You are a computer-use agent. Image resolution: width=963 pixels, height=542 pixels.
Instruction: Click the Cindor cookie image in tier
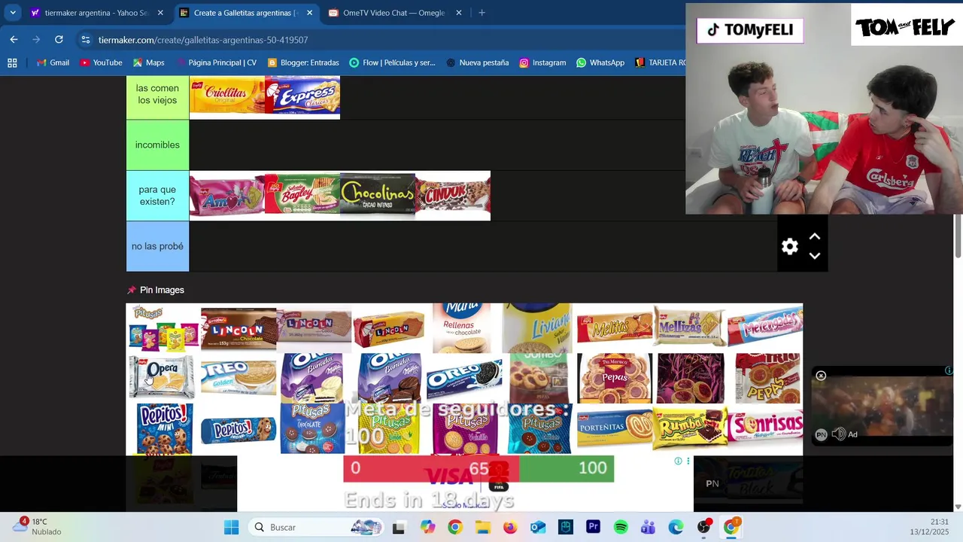[453, 196]
